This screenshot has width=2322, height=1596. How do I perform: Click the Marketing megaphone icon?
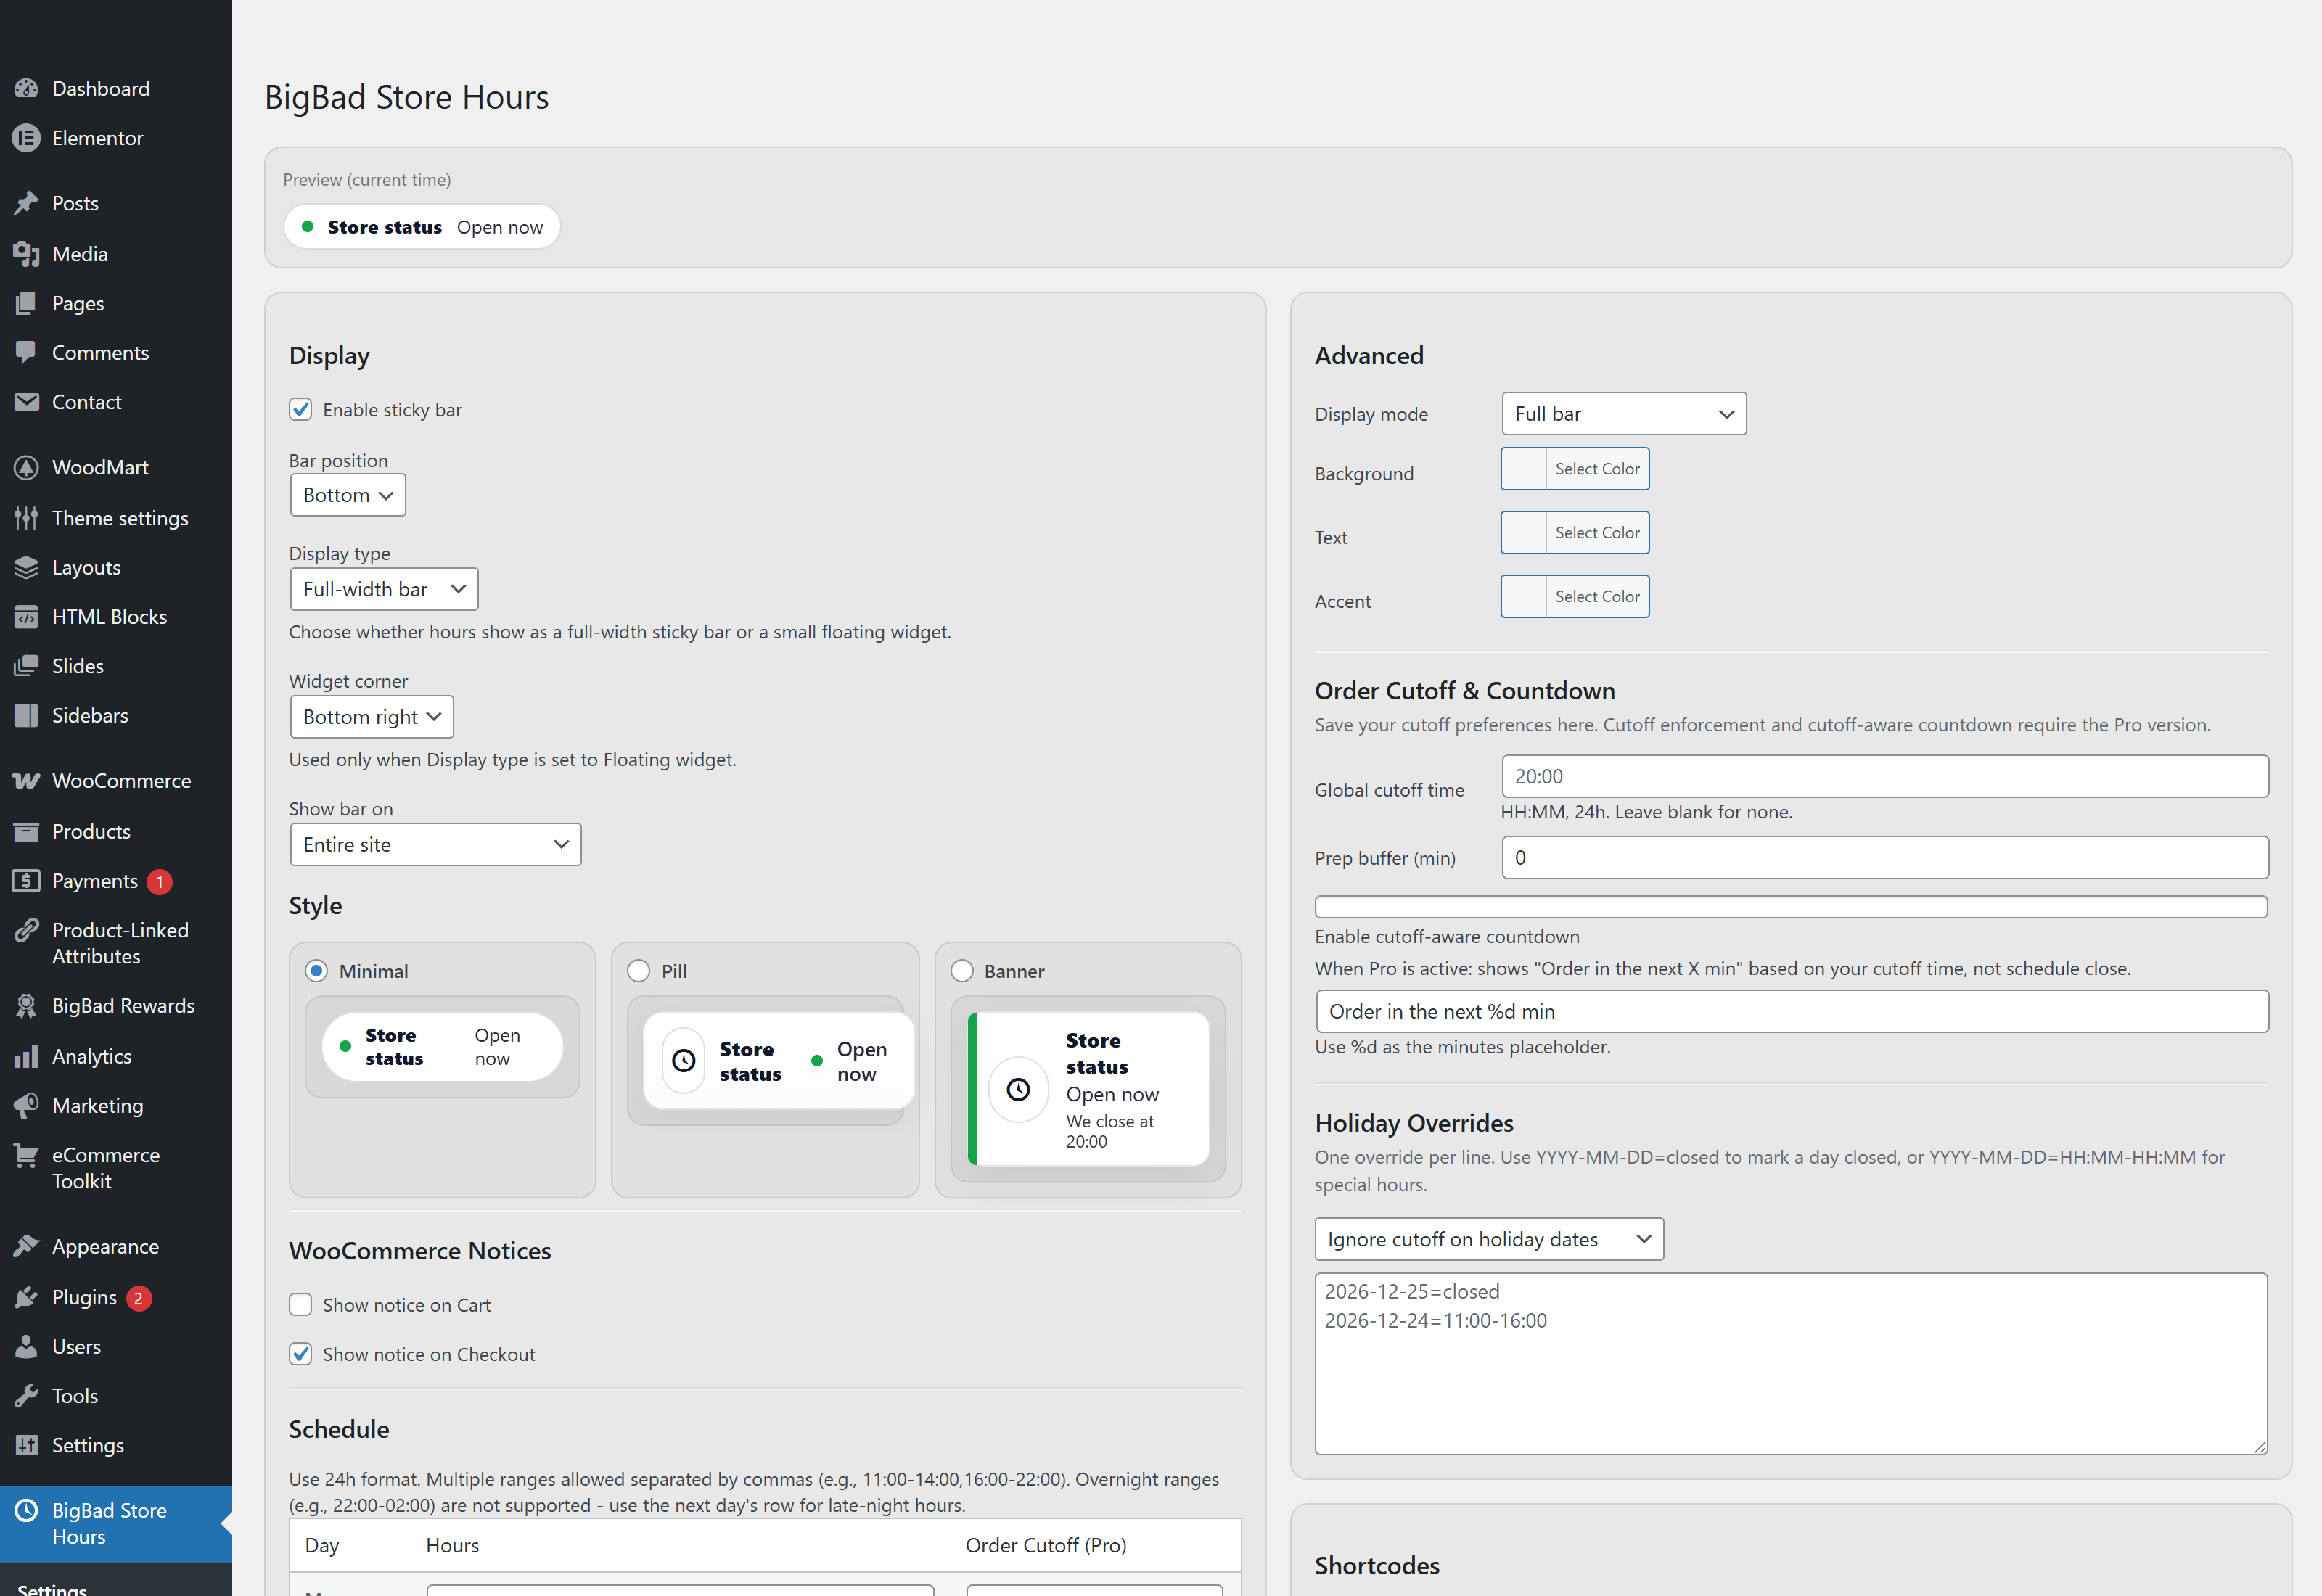tap(27, 1106)
